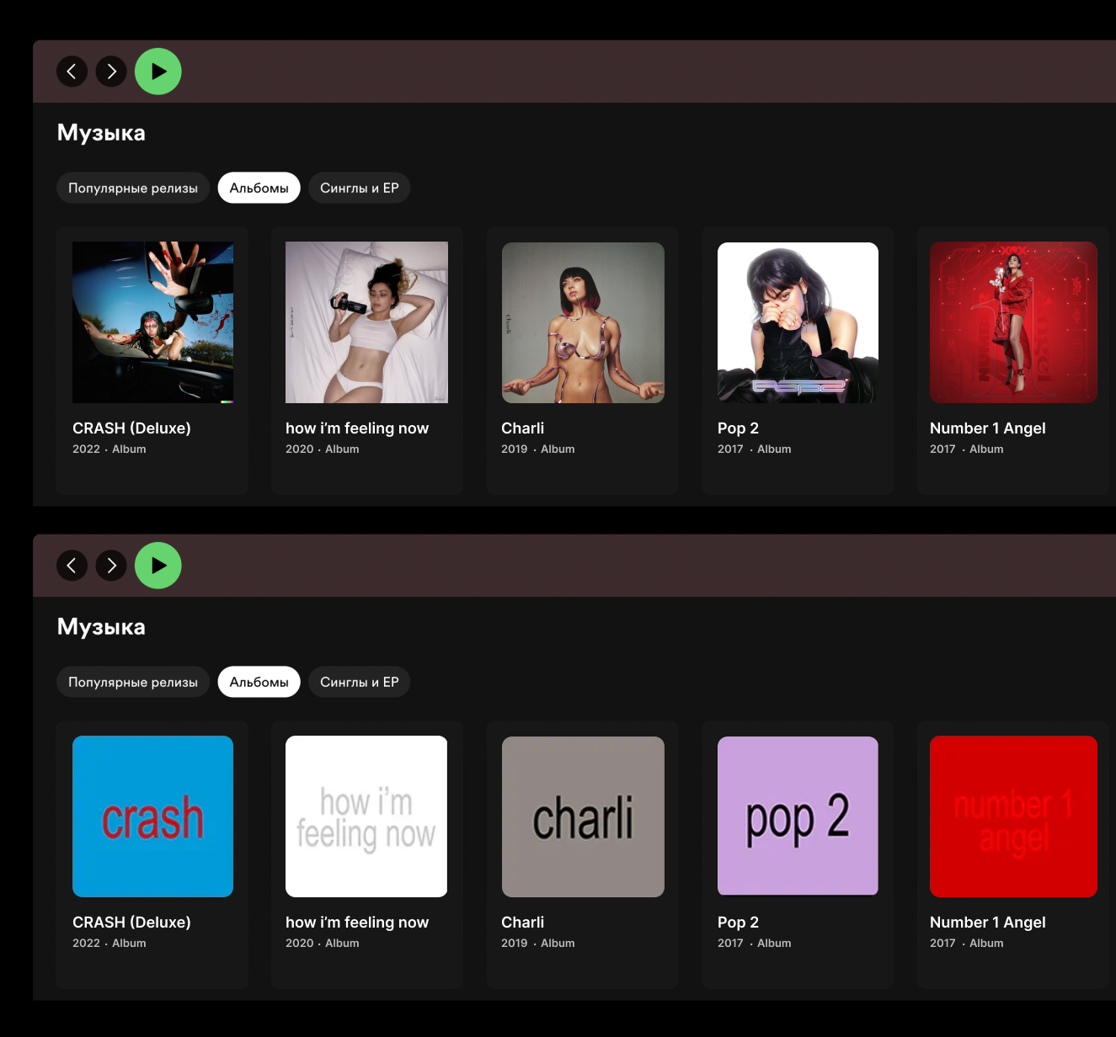Open how i'm feeling now photo cover
The width and height of the screenshot is (1116, 1037).
(366, 322)
